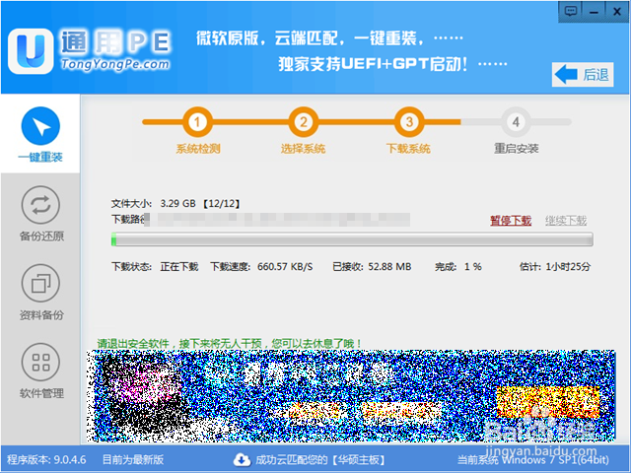Click the 暂停下载 pause download link

click(x=511, y=221)
